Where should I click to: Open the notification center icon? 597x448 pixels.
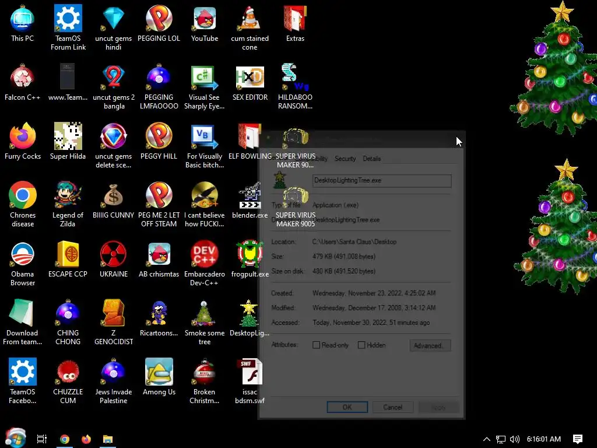(x=578, y=439)
